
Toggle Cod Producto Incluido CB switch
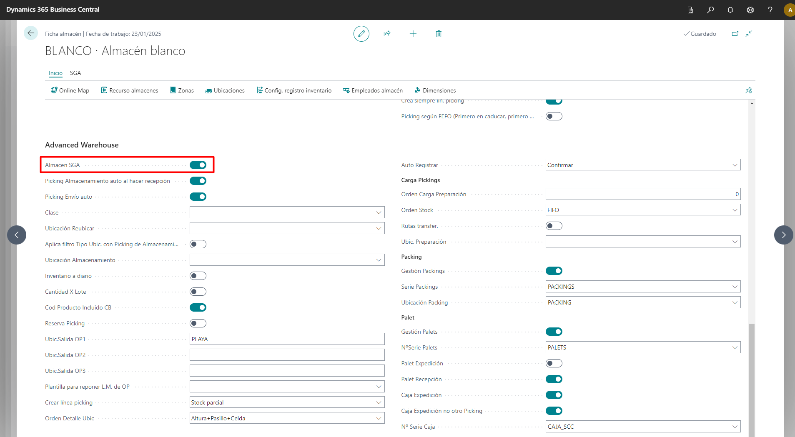pyautogui.click(x=198, y=307)
